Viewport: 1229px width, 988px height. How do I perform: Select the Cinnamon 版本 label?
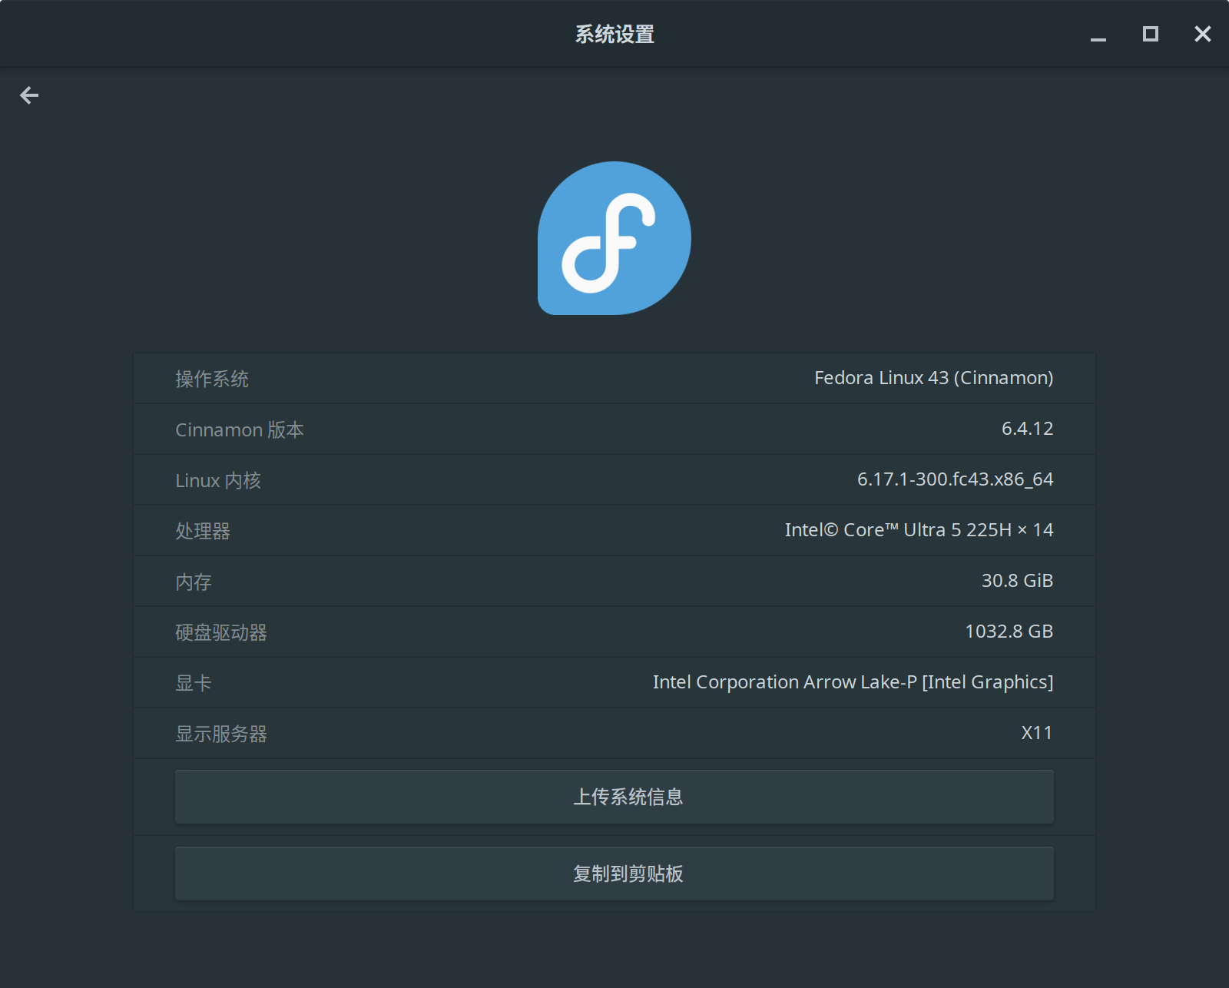(240, 429)
